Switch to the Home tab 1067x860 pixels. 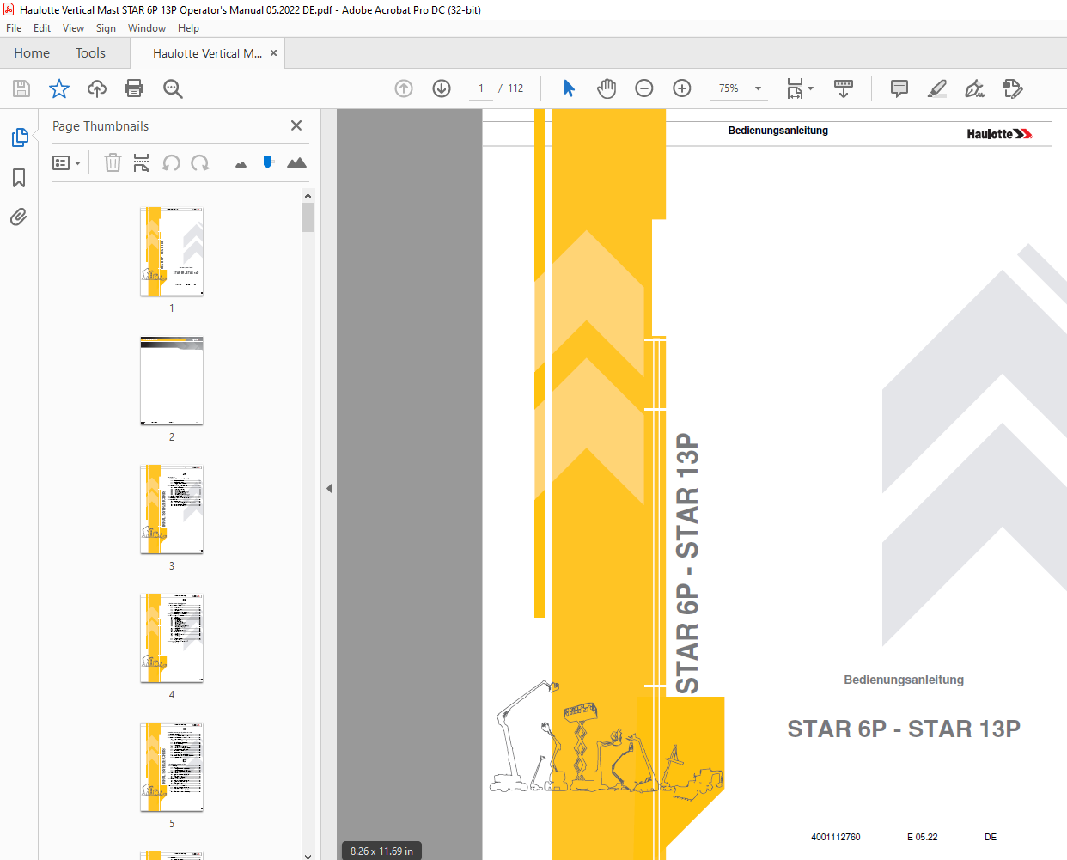(32, 53)
